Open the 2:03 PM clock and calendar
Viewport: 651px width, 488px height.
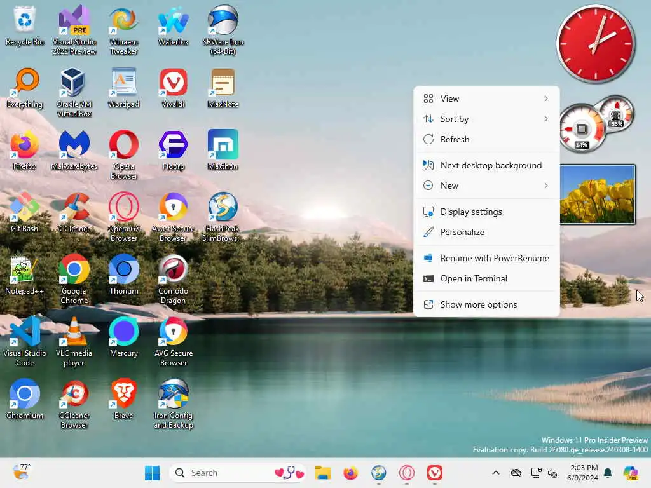584,473
